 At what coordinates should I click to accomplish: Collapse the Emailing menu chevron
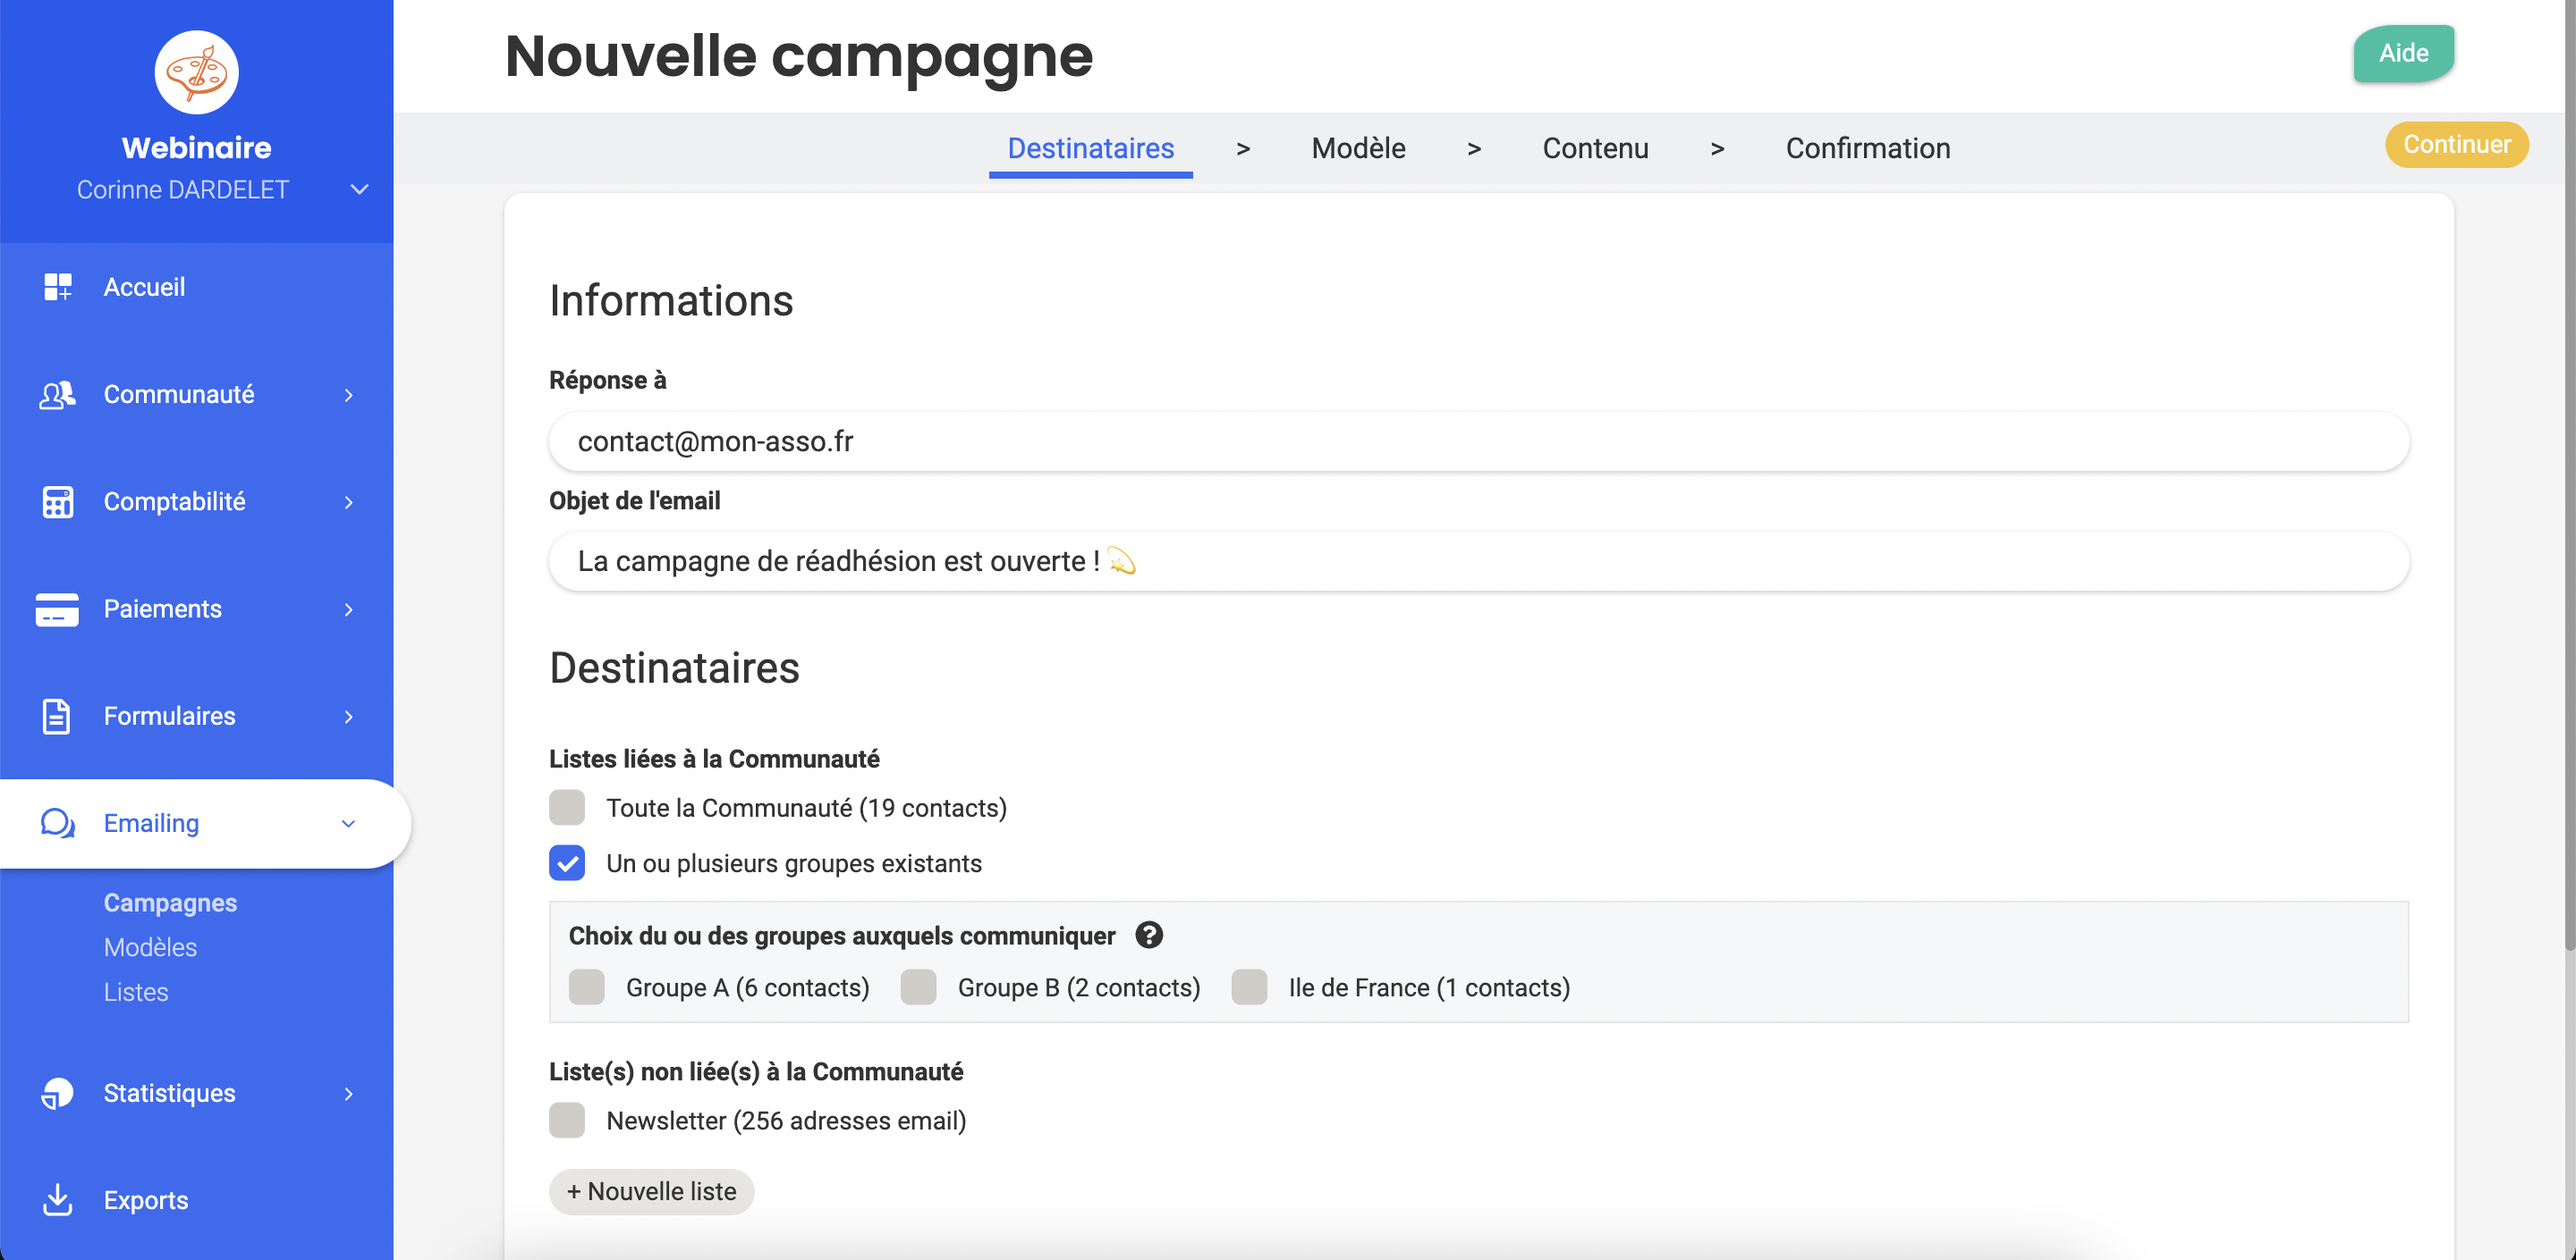pyautogui.click(x=348, y=823)
